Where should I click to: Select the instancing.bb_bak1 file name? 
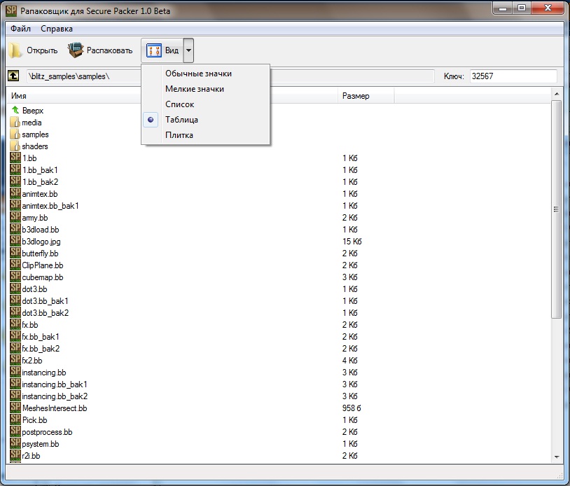click(x=55, y=384)
